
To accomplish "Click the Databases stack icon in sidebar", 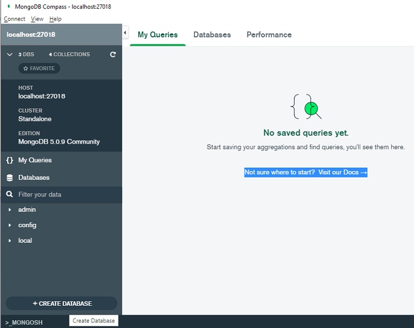I will [9, 178].
